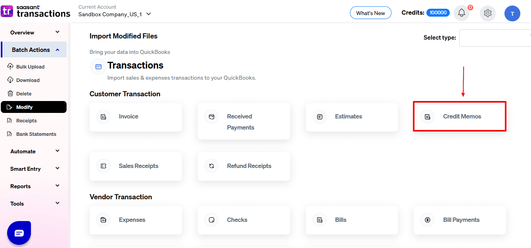This screenshot has width=531, height=248.
Task: Click the T profile avatar
Action: (512, 13)
